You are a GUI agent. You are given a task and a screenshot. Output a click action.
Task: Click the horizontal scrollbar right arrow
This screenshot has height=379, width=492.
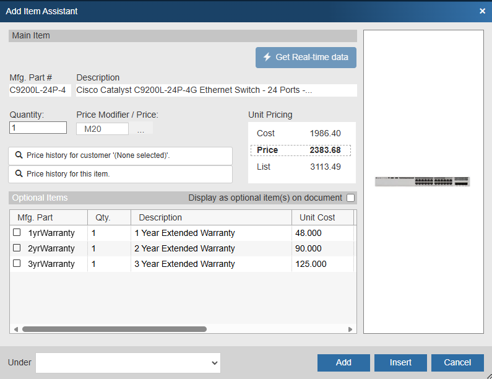350,329
